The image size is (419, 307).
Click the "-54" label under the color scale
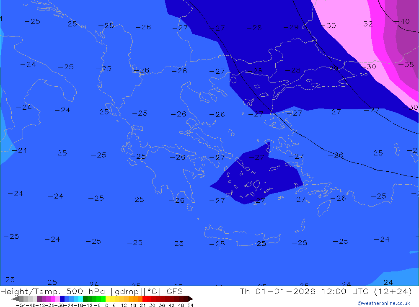[x=21, y=305]
